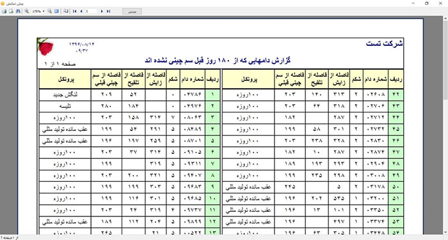Click the right table فاصله از زایش header
This screenshot has height=240, width=448.
pos(339,79)
